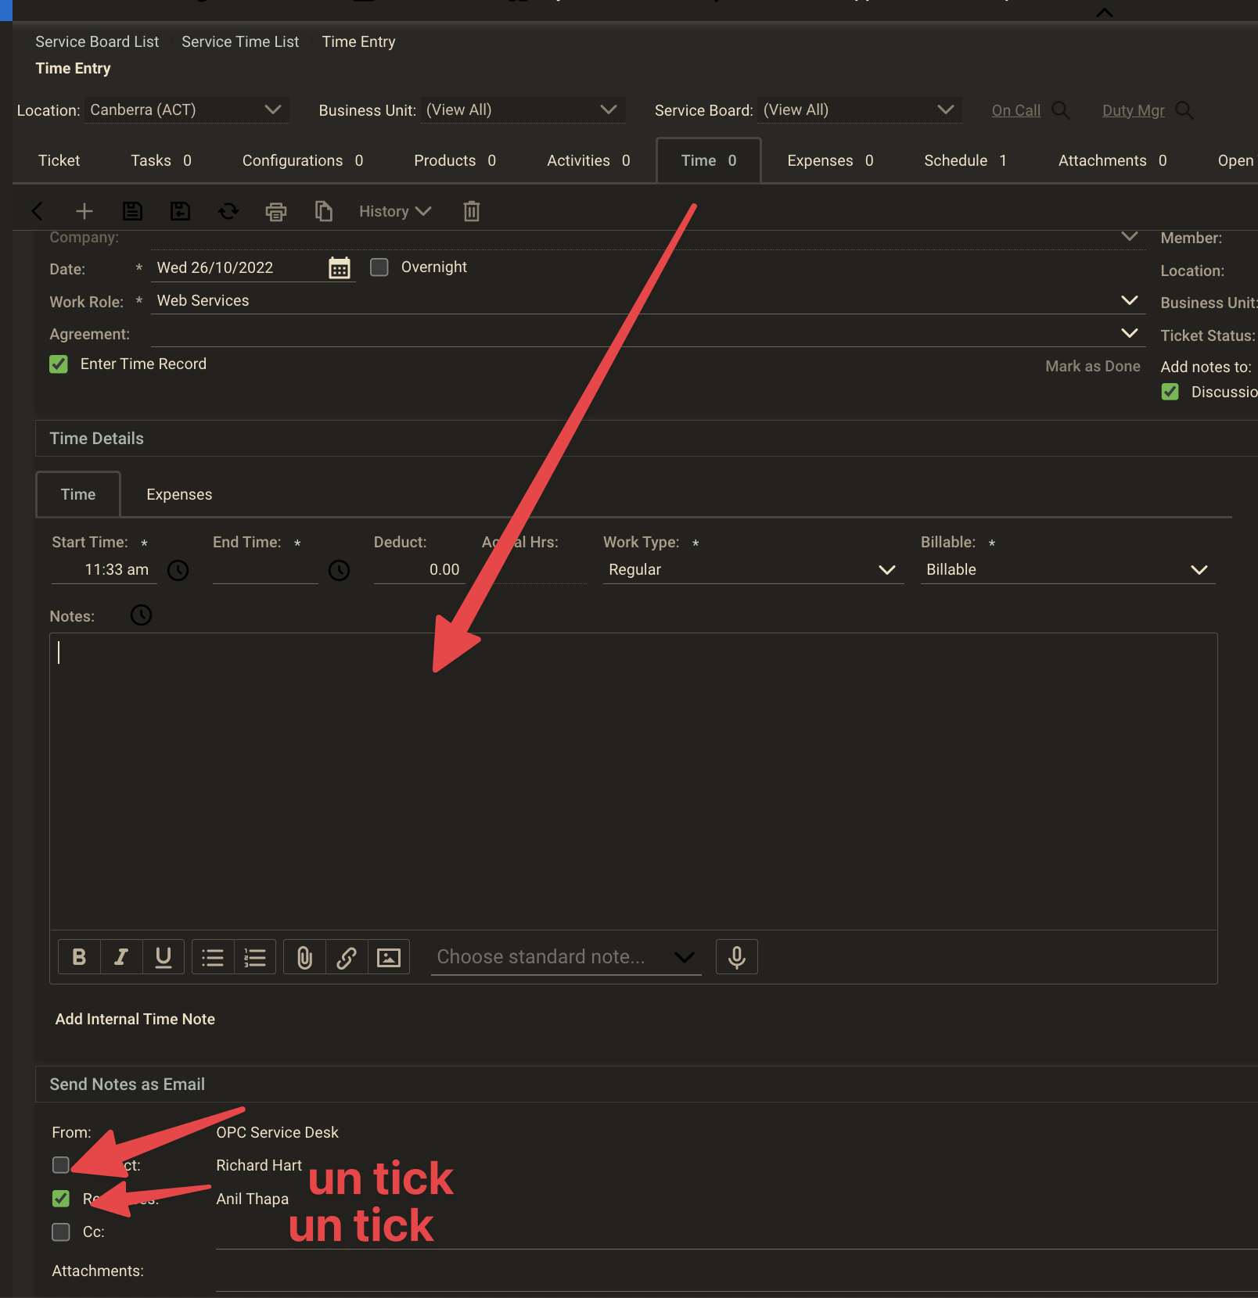Tick the Cc checkbox
The image size is (1258, 1298).
(61, 1232)
